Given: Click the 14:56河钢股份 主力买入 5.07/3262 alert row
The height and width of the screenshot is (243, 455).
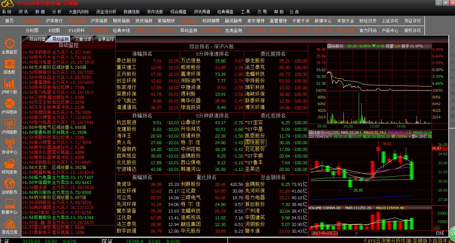Looking at the screenshot, I should [57, 52].
